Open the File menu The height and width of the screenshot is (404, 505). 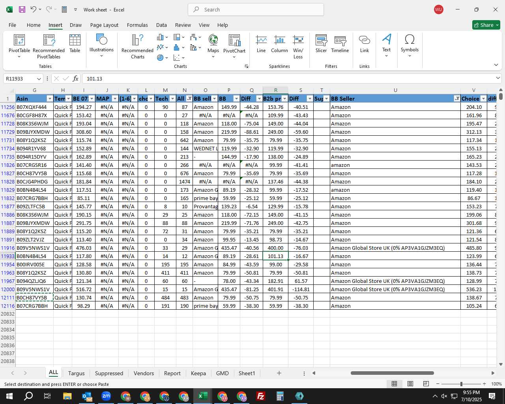[12, 25]
